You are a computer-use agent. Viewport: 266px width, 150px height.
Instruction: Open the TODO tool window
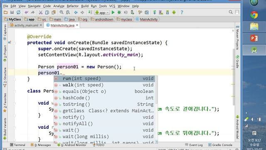[99, 145]
